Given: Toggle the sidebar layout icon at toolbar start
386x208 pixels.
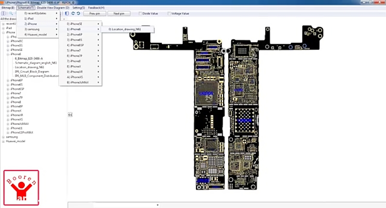Looking at the screenshot, I should click(3, 13).
